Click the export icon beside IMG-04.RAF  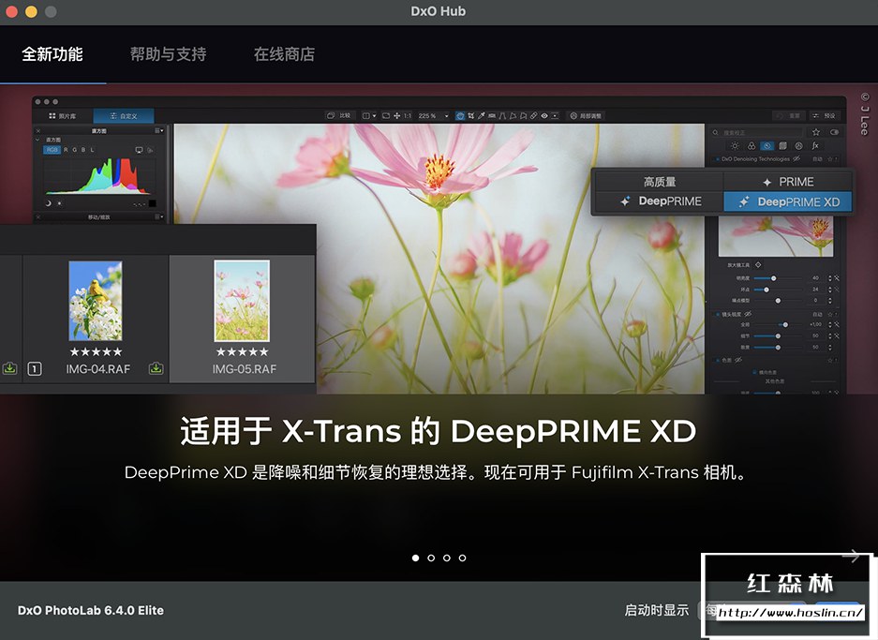click(x=156, y=368)
